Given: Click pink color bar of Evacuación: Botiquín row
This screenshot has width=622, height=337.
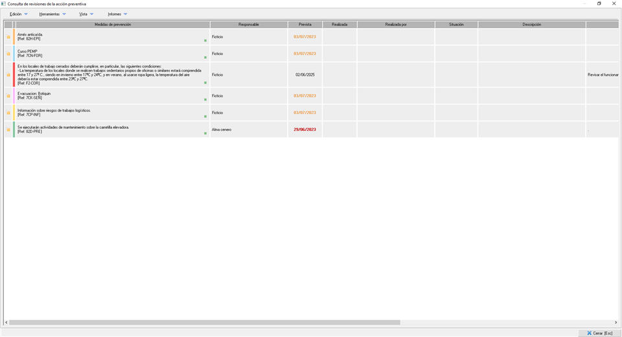Looking at the screenshot, I should pyautogui.click(x=14, y=96).
